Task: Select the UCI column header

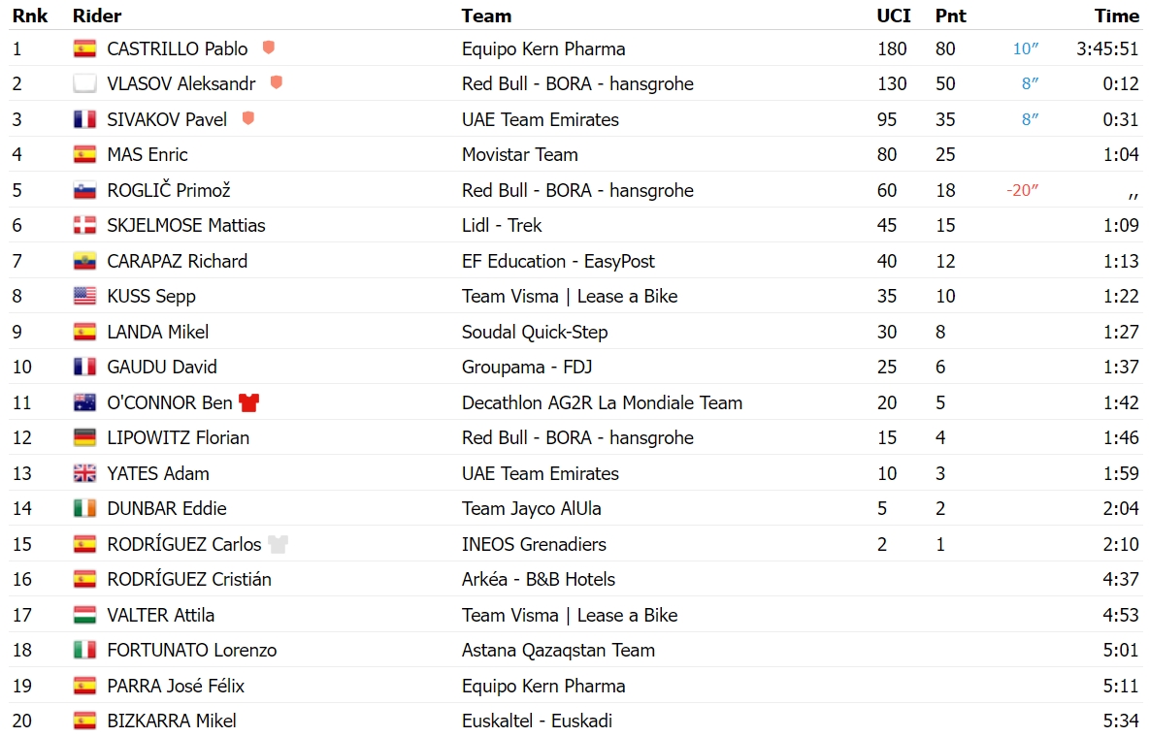Action: [893, 16]
